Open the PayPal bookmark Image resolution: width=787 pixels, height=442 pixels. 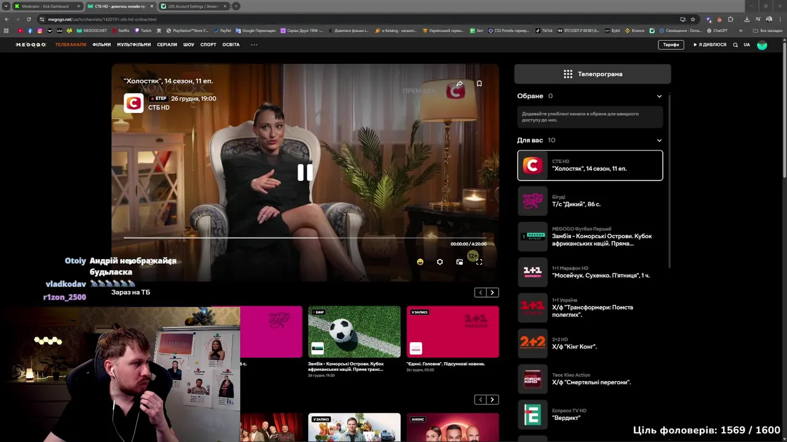pos(222,31)
